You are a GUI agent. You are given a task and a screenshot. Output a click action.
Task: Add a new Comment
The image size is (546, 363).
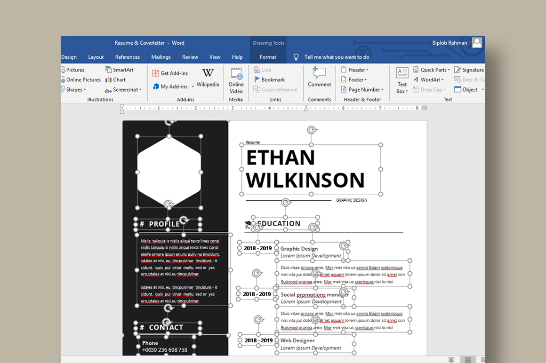pos(319,77)
